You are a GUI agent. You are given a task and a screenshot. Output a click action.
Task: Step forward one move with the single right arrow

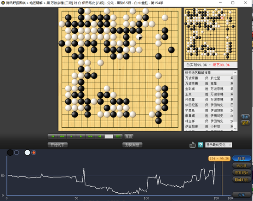click(81, 136)
